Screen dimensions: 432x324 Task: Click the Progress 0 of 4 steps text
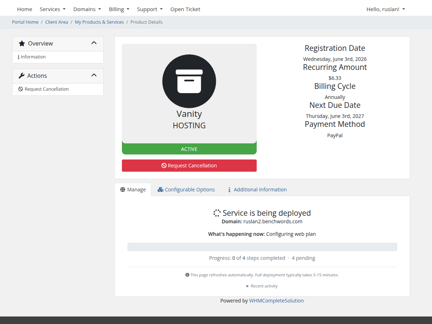pyautogui.click(x=247, y=258)
